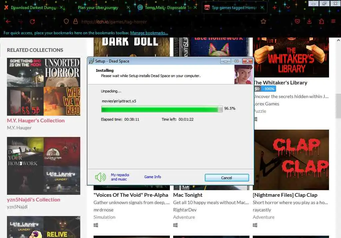341x238 pixels.
Task: Cancel the Dead Space installation
Action: click(x=226, y=178)
